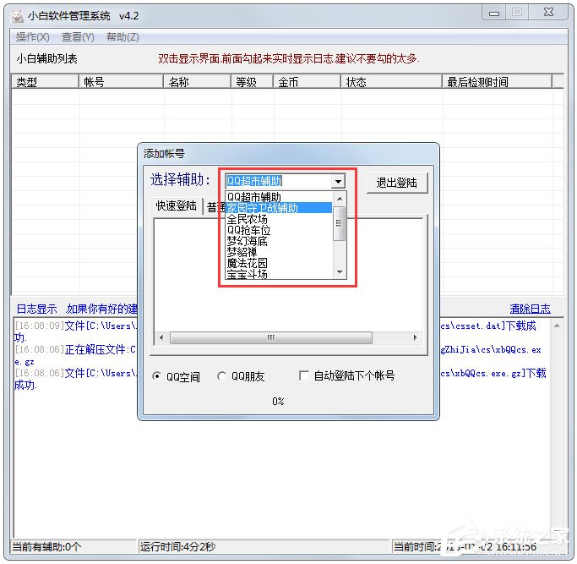Collapse the 选择辅助 dropdown arrow
Viewport: 577px width, 564px height.
click(338, 181)
